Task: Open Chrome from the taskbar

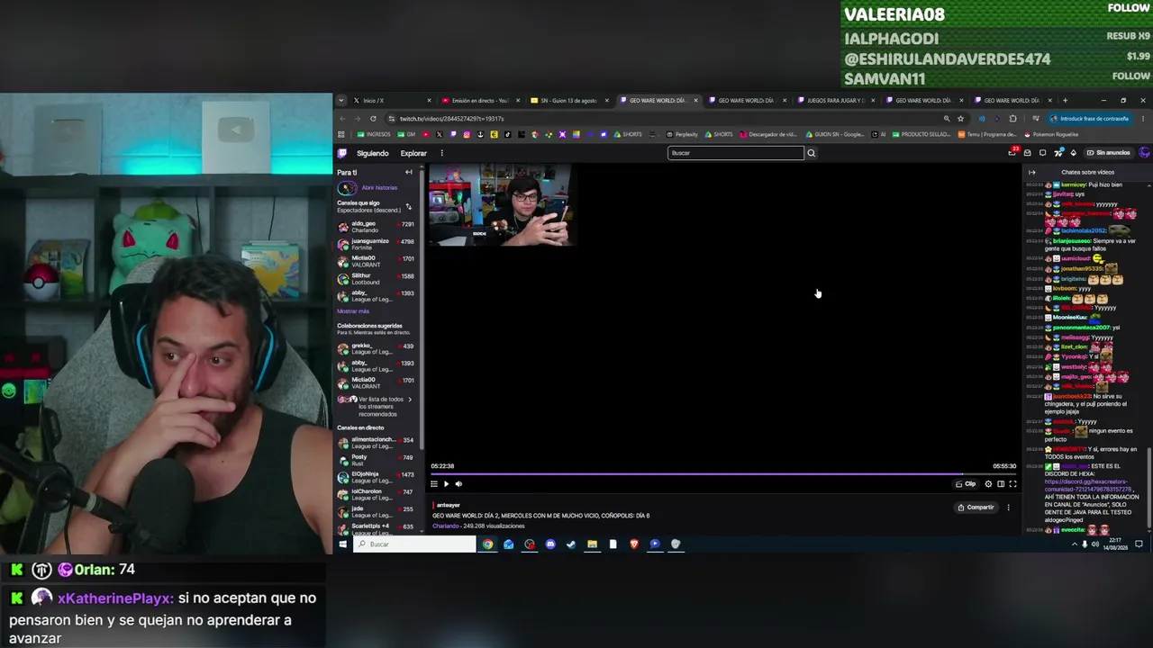Action: coord(487,544)
